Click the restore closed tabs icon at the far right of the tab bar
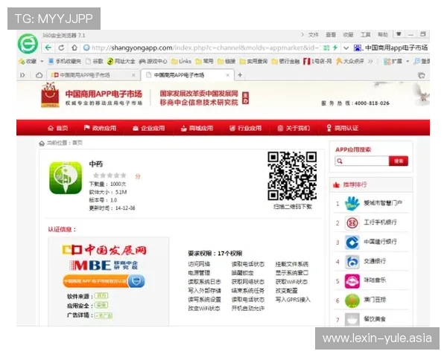 point(422,75)
